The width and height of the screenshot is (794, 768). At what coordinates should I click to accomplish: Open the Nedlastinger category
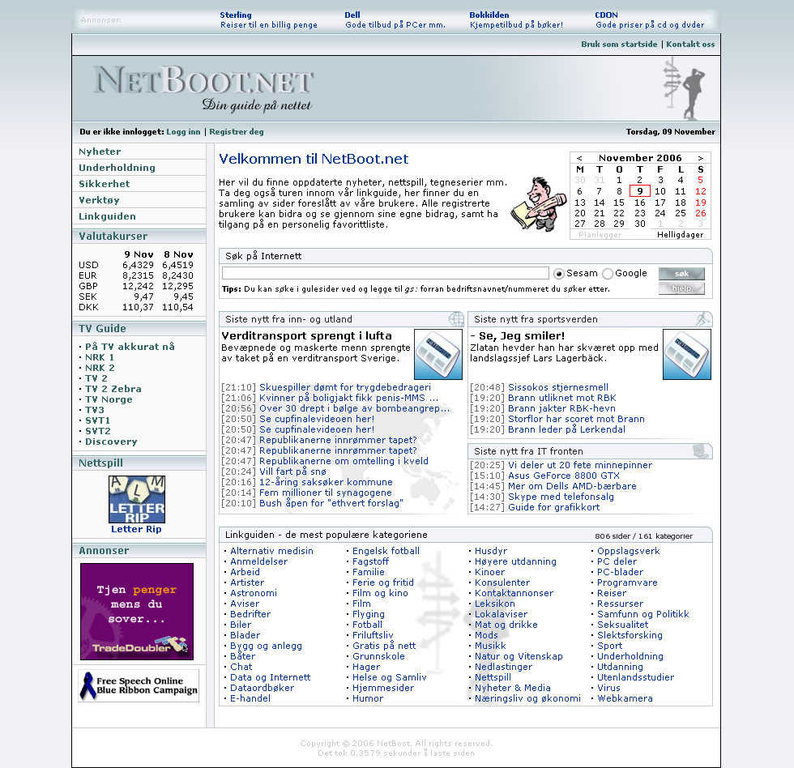503,667
